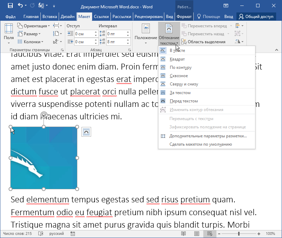
Task: Open the undo history dropdown arrow
Action: point(26,6)
